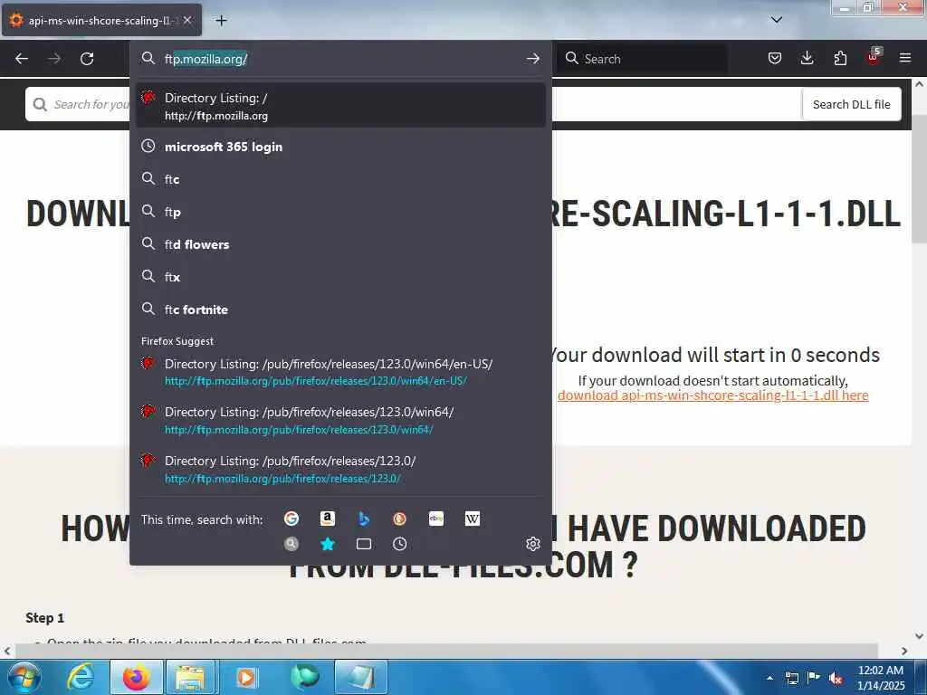927x695 pixels.
Task: Click the scroll down arrow of page
Action: coord(920,636)
